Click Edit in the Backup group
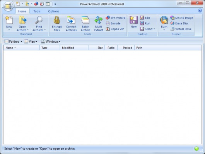The width and height of the screenshot is (205, 154). [145, 18]
